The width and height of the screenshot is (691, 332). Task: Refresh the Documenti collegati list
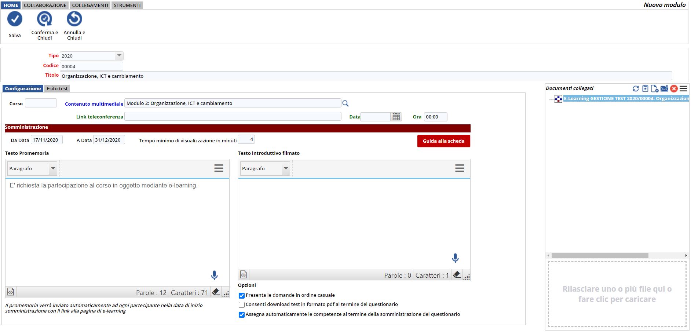636,88
